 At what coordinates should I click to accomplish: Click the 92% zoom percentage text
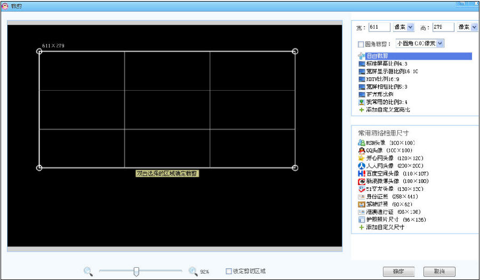[204, 272]
